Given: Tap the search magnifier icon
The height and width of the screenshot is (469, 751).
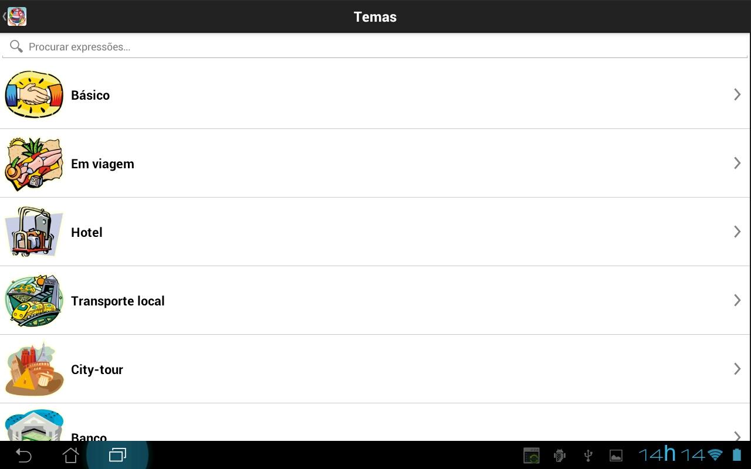Looking at the screenshot, I should pos(16,46).
